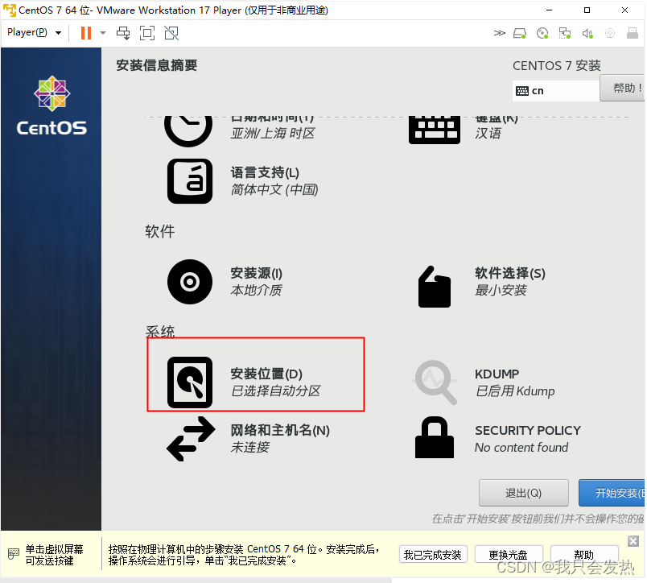Click 最小安装 status text
647x583 pixels.
[501, 290]
